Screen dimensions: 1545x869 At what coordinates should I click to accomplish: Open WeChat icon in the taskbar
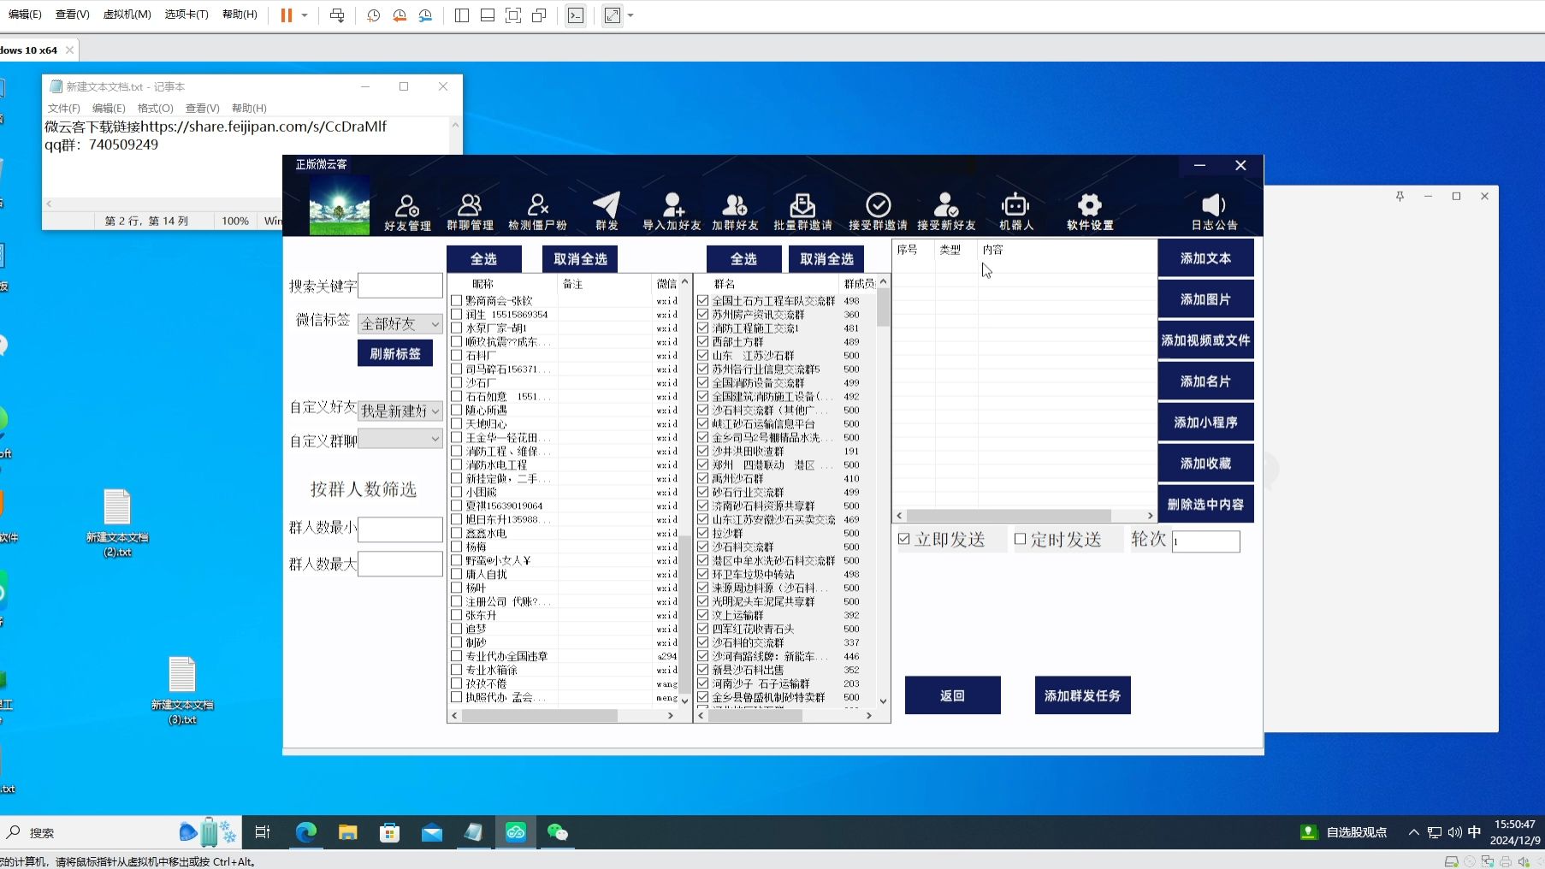558,832
